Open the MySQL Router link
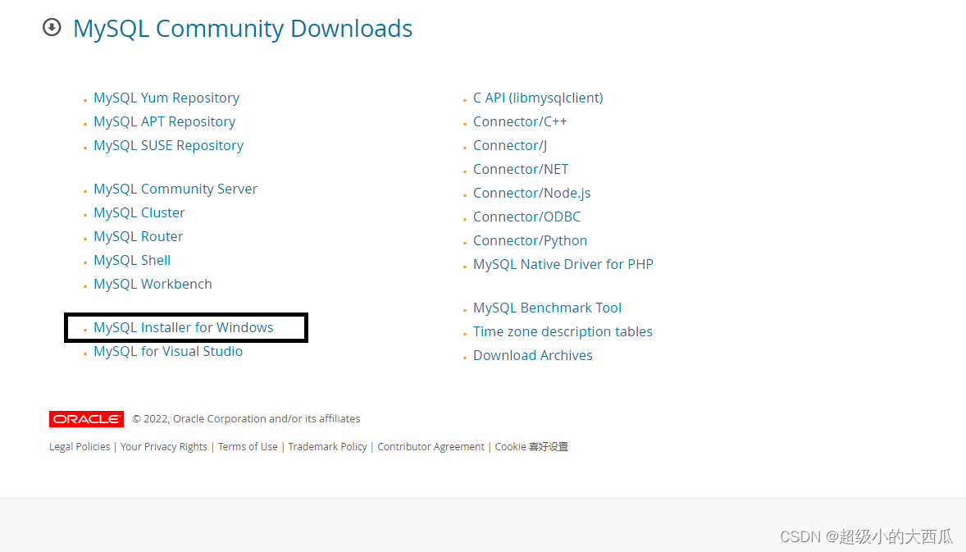 (138, 236)
